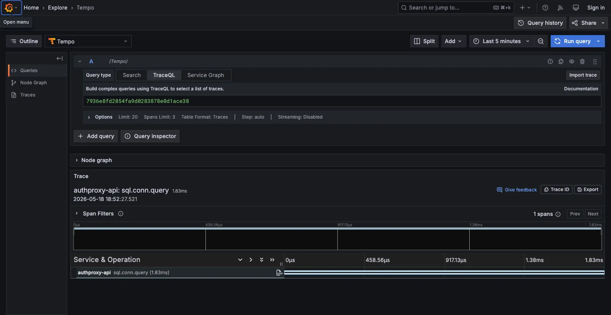611x315 pixels.
Task: Click the TraceQL query input field
Action: tap(342, 101)
